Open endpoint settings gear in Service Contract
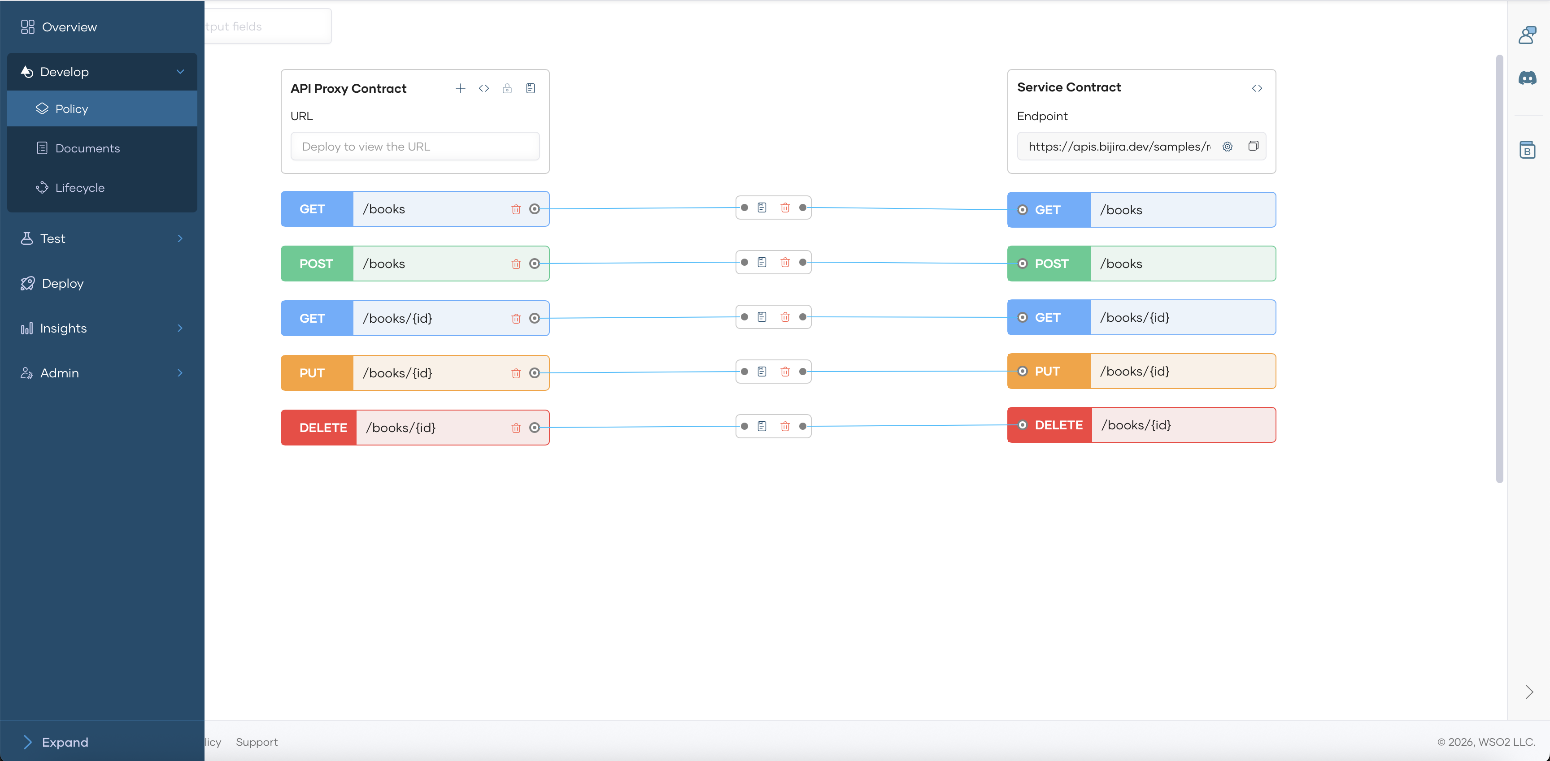 1228,147
